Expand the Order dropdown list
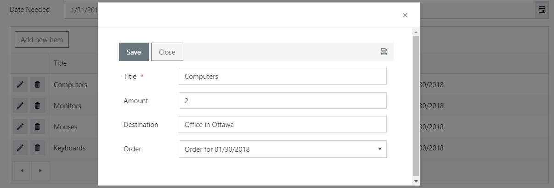Image resolution: width=554 pixels, height=188 pixels. pos(379,149)
